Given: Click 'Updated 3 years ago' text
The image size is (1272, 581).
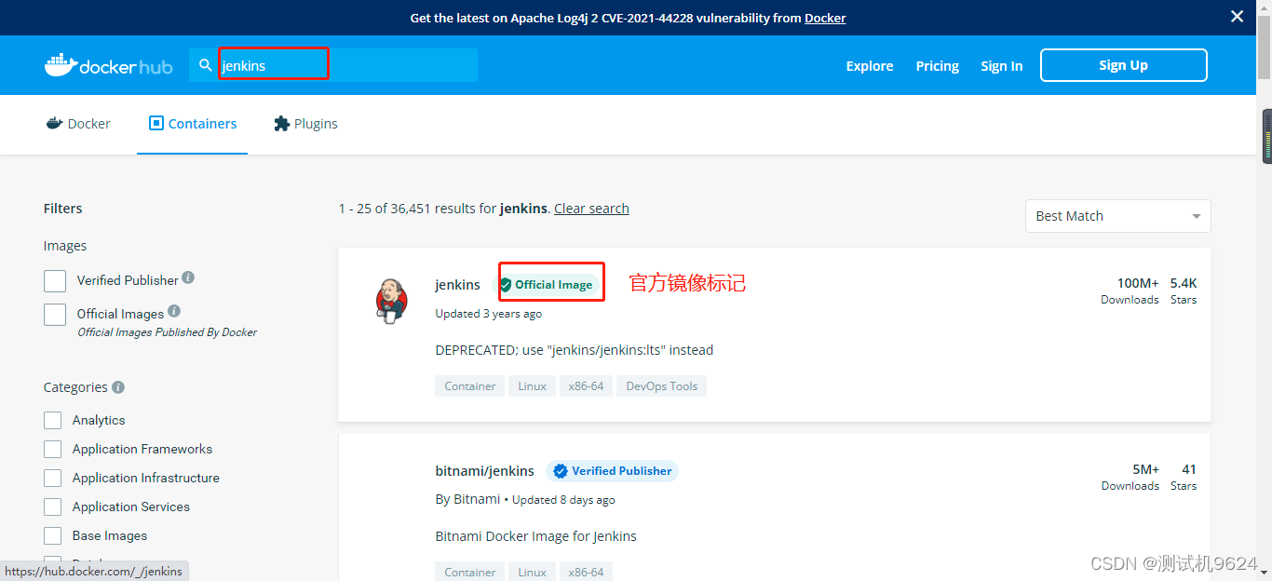Looking at the screenshot, I should (488, 314).
